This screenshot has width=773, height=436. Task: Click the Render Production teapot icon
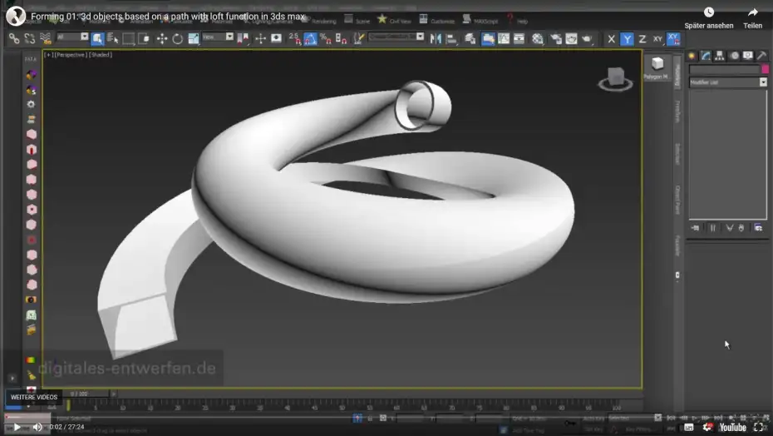[x=587, y=38]
